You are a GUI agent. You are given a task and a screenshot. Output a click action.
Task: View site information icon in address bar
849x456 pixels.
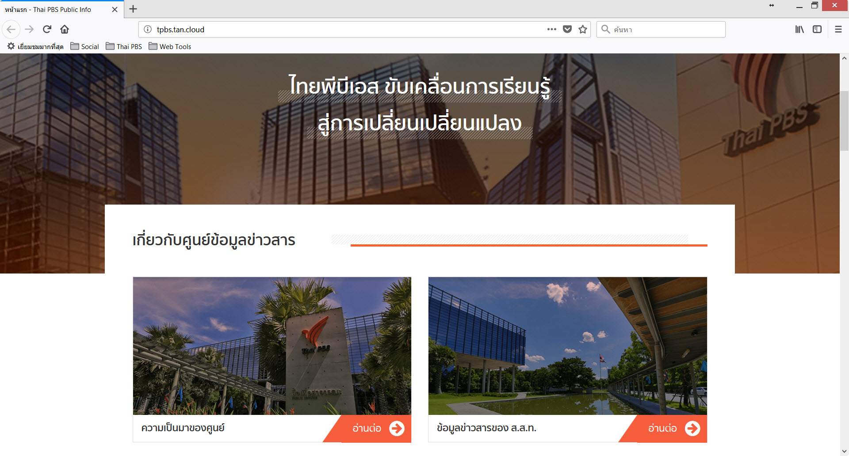pyautogui.click(x=148, y=30)
